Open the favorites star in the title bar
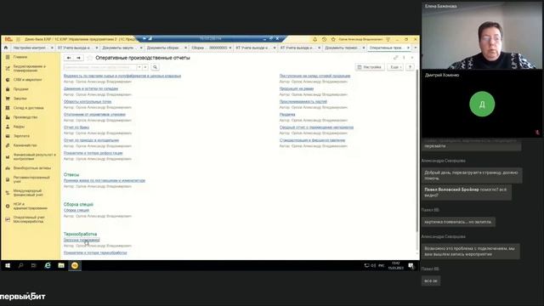 tap(333, 39)
